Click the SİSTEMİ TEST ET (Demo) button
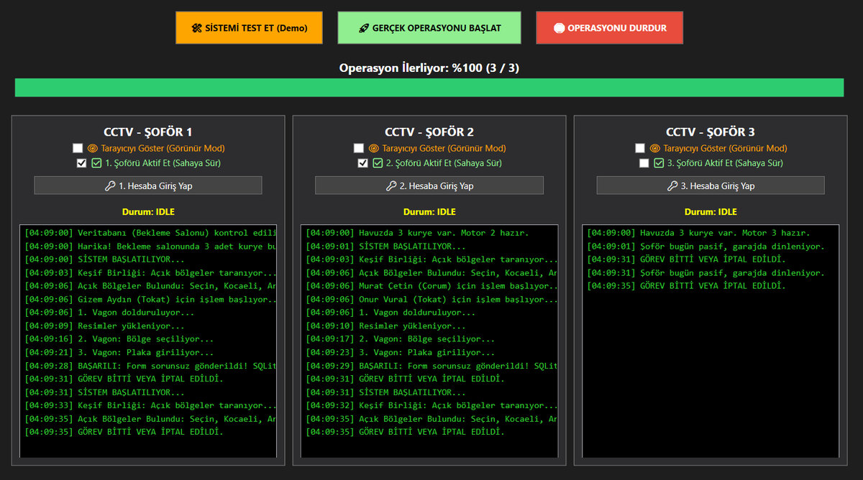 pyautogui.click(x=249, y=28)
